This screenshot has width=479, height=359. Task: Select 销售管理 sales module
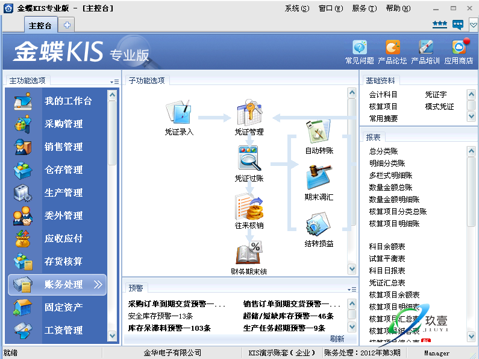[x=57, y=147]
